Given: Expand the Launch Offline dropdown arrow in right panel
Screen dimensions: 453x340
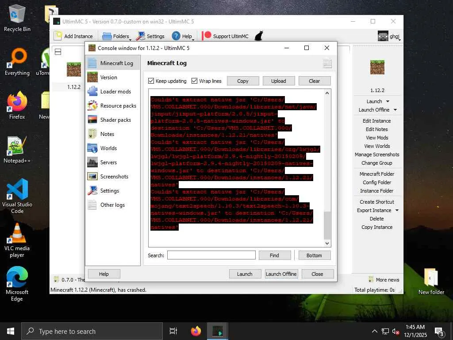Looking at the screenshot, I should click(x=395, y=110).
